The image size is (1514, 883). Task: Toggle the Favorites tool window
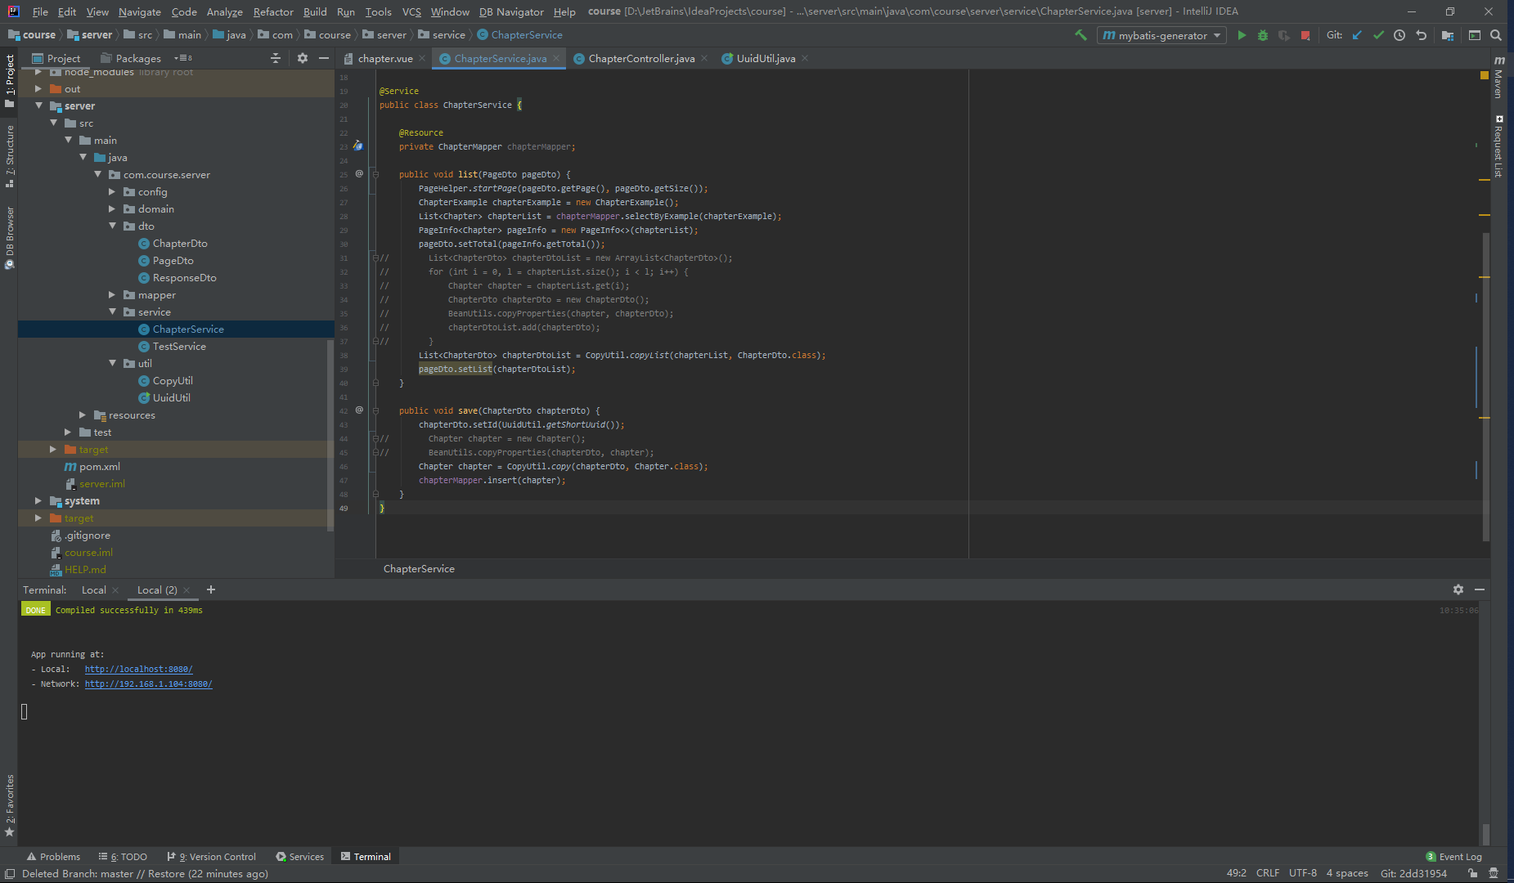click(10, 805)
